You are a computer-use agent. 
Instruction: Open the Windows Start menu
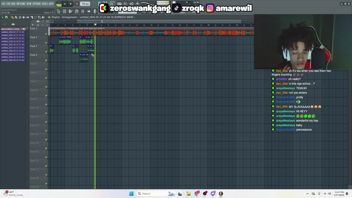131,194
